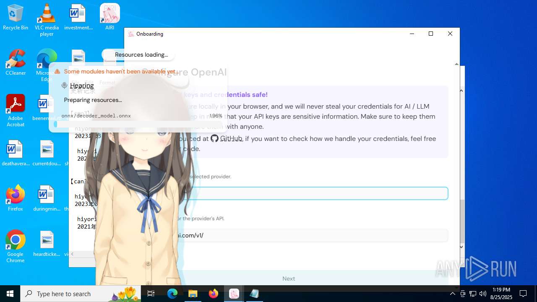Open the deathavera Word document icon
Screen dimensions: 537x302
(16, 153)
